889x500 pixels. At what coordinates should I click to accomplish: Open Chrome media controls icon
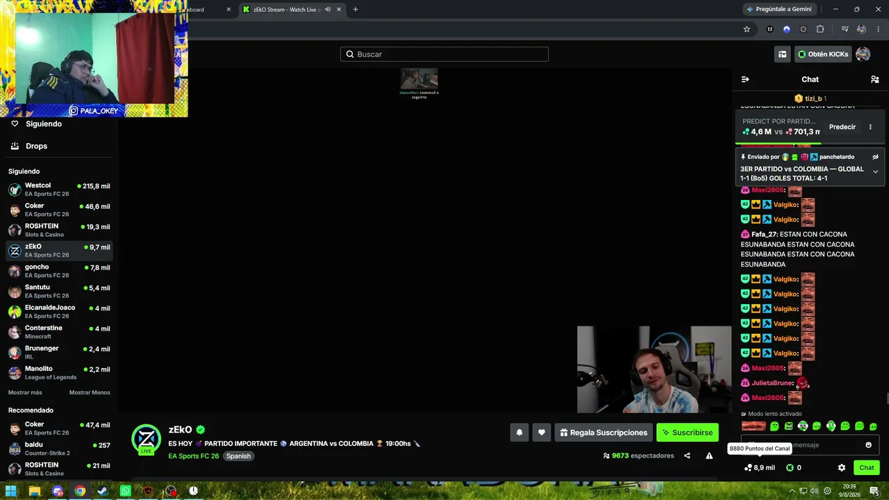[845, 29]
